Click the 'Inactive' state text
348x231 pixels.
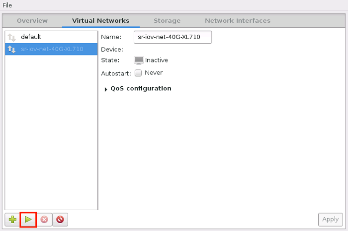coord(157,60)
